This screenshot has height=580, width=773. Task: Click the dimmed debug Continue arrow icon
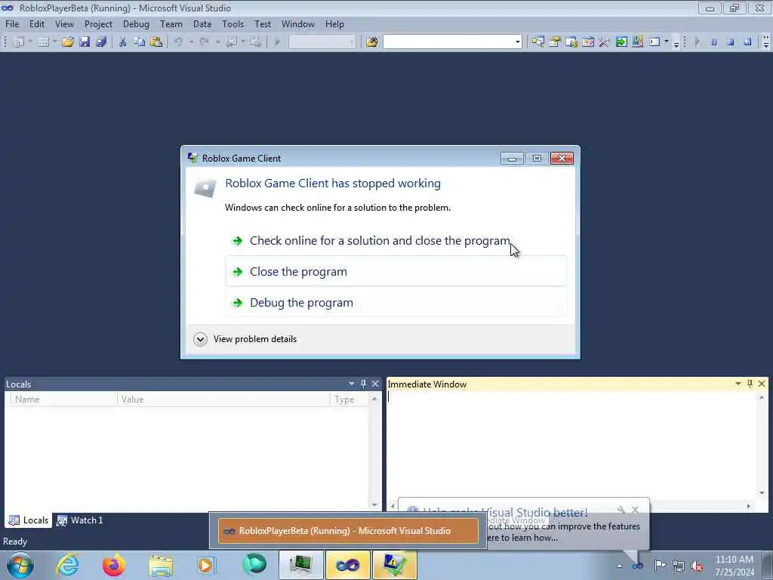point(697,42)
